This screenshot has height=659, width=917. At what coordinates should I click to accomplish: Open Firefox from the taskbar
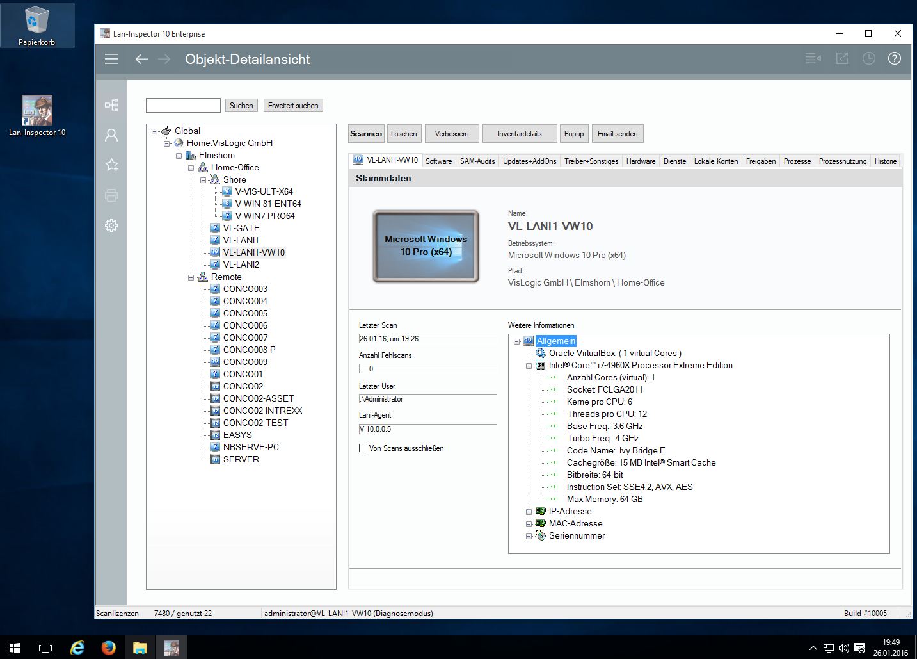pos(108,647)
